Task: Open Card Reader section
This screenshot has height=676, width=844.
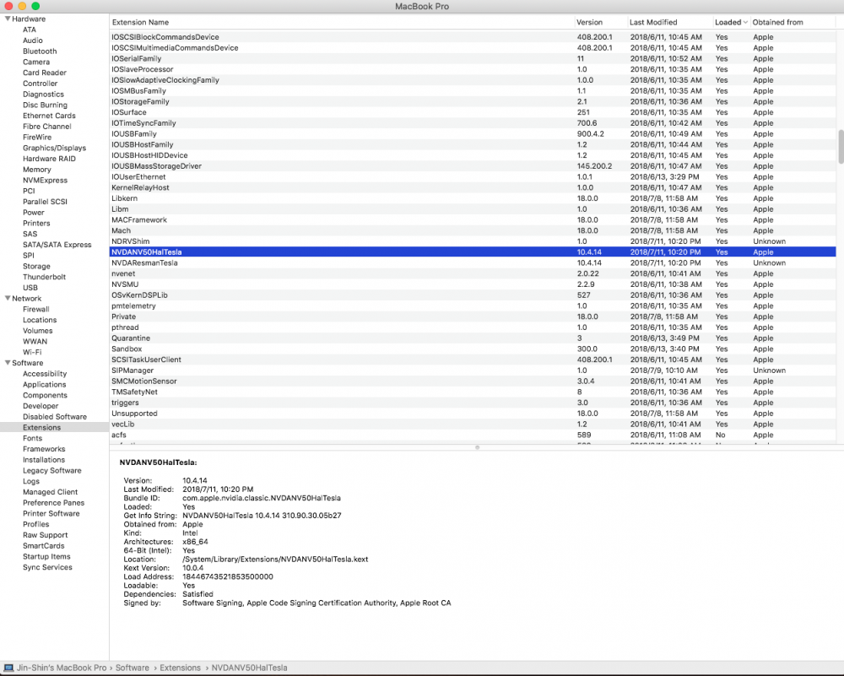Action: pos(45,73)
